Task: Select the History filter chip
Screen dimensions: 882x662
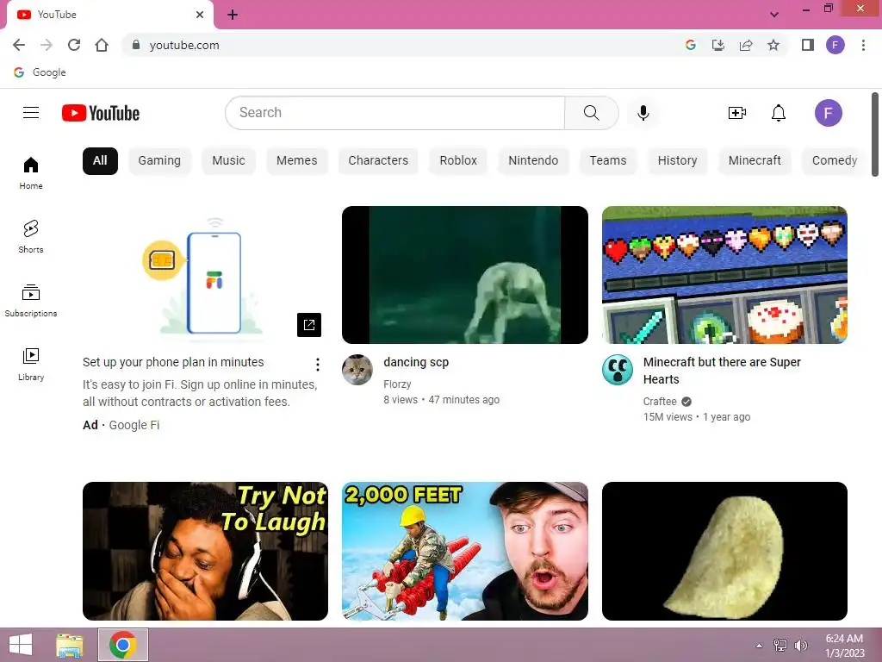Action: 677,161
